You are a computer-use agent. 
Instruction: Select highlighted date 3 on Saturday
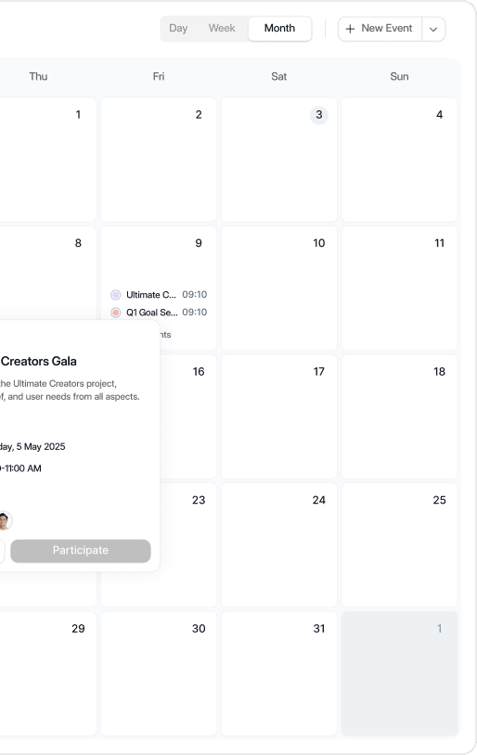pyautogui.click(x=319, y=115)
